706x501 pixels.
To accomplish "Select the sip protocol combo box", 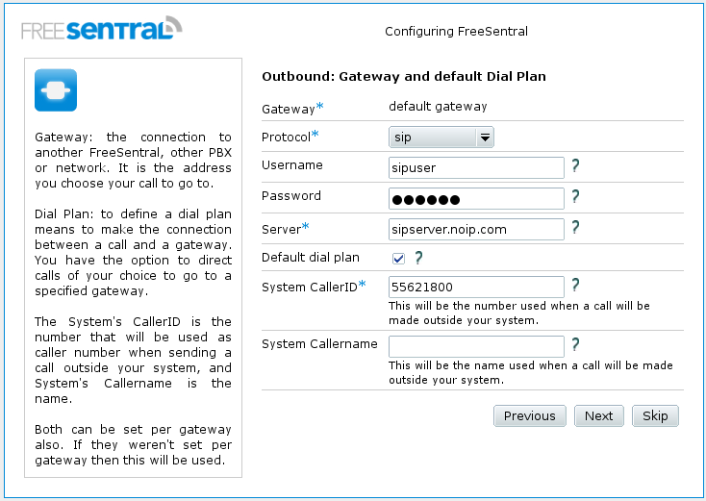I will pos(441,138).
